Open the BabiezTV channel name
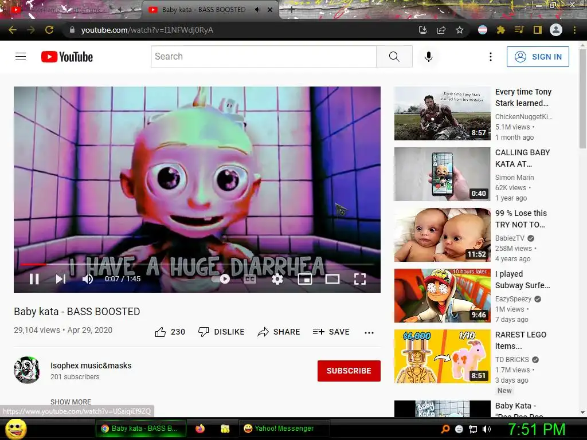 click(510, 238)
